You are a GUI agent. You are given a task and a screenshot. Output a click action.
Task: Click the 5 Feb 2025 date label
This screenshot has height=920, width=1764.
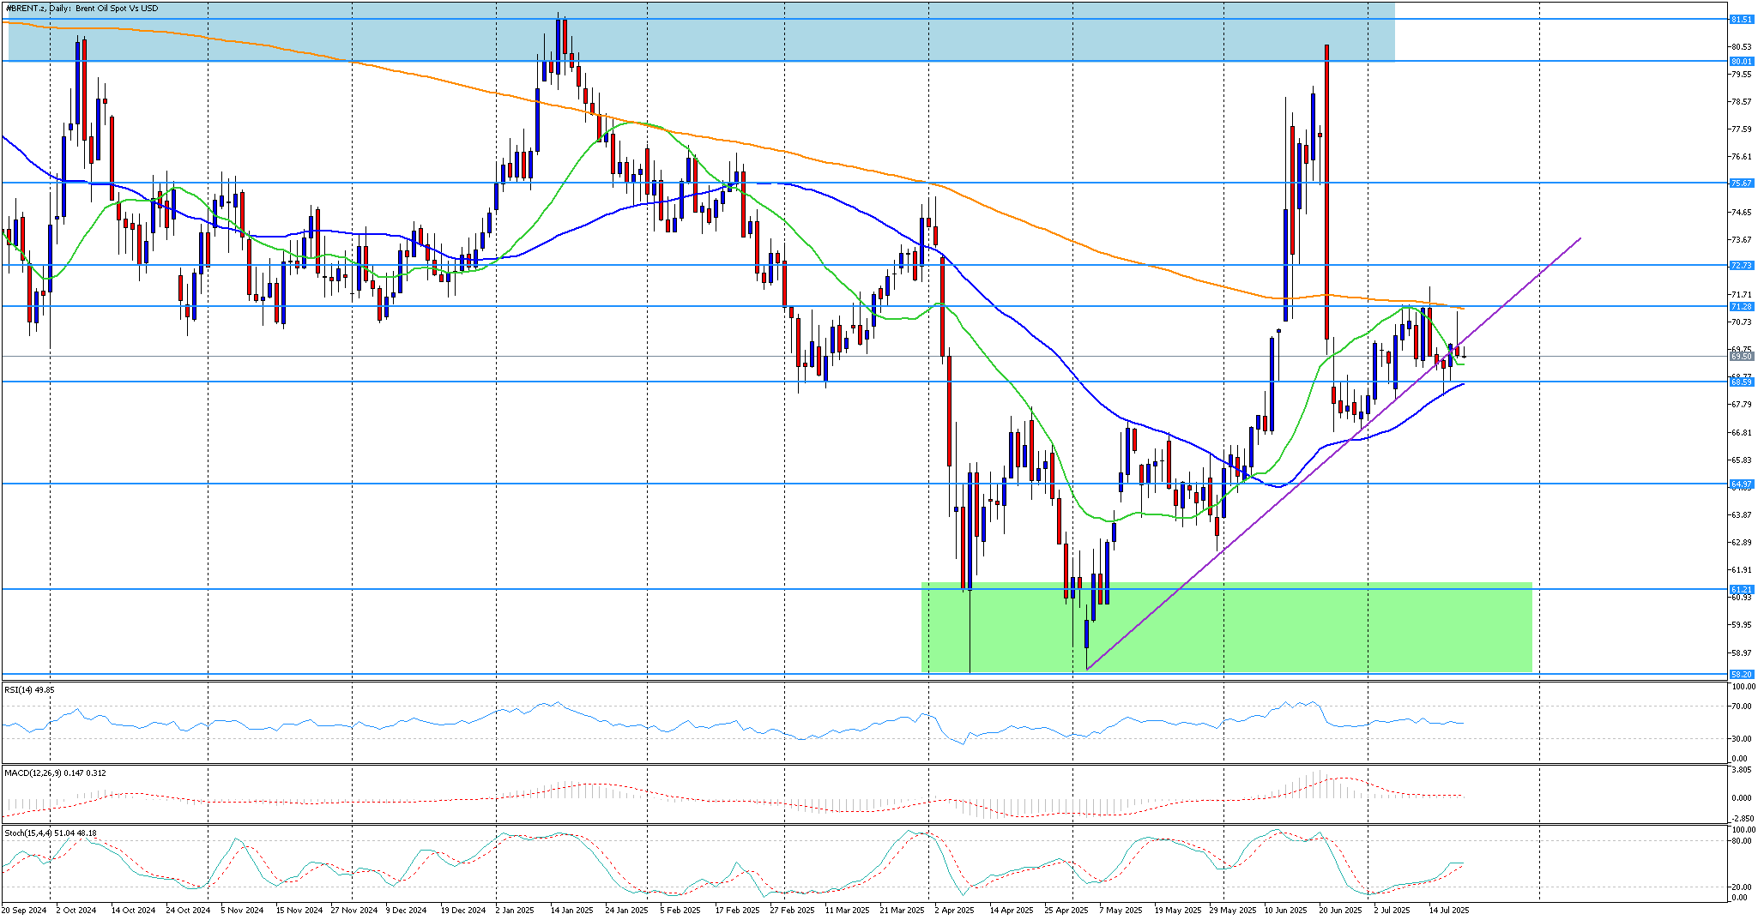click(x=681, y=910)
